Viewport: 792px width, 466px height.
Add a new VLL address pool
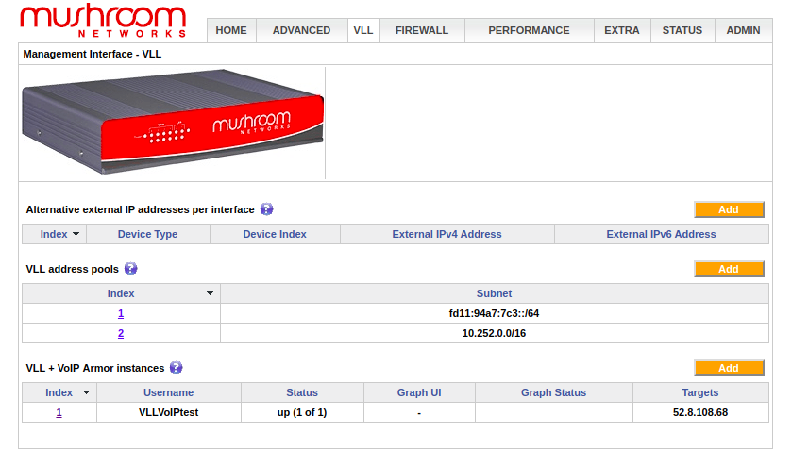[729, 269]
